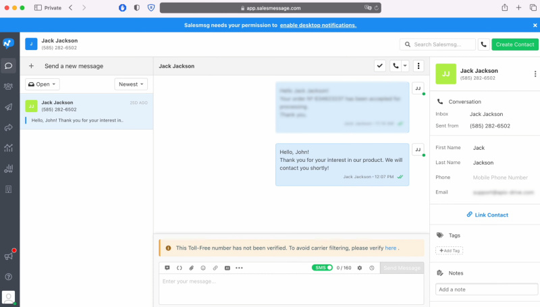The image size is (540, 307).
Task: Go back with Safari back arrow
Action: 71,7
